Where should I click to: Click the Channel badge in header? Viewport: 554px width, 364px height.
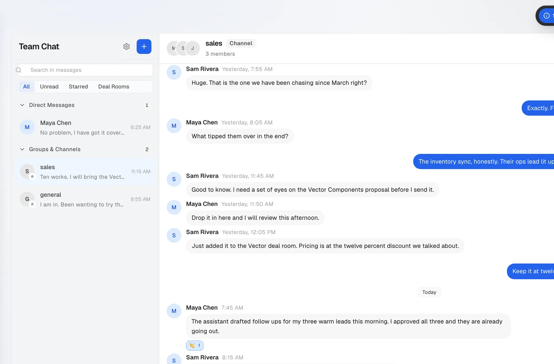coord(241,43)
